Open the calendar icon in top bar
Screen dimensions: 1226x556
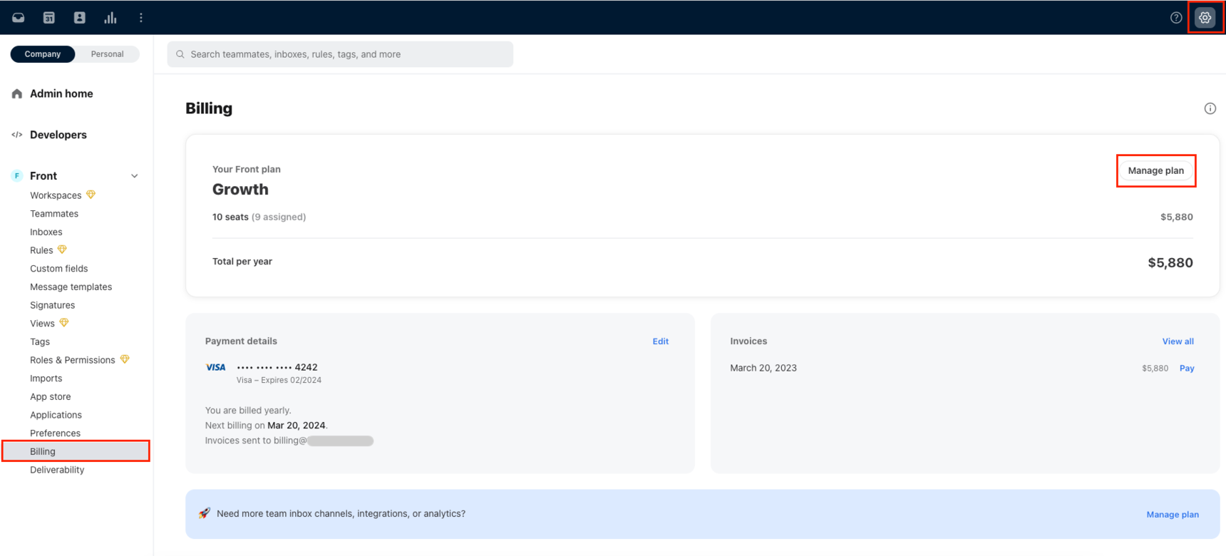click(x=49, y=18)
